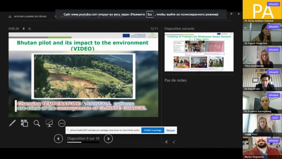The height and width of the screenshot is (159, 282).
Task: Click the 'Masquer' link
Action: click(171, 130)
